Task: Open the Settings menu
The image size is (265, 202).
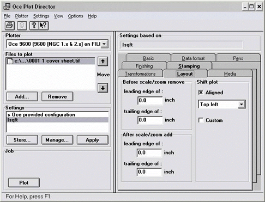Action: [41, 16]
